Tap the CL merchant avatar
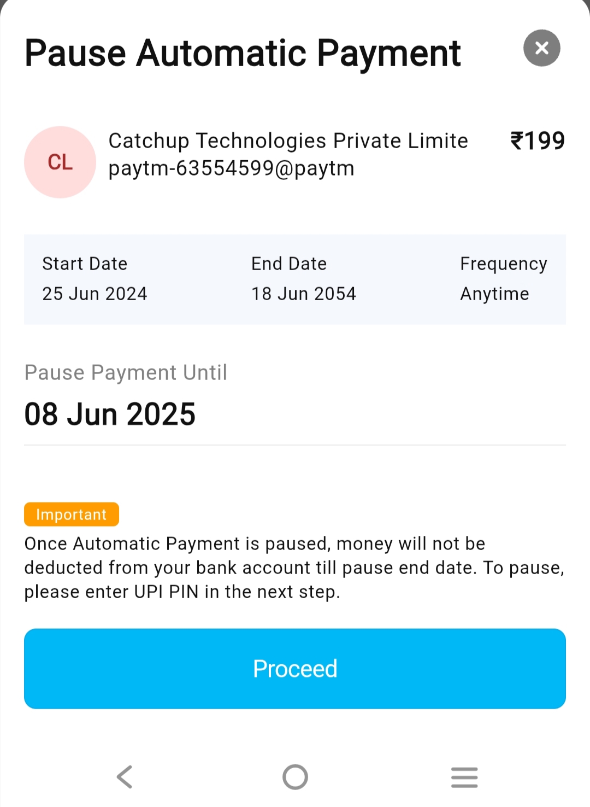The image size is (590, 807). click(x=60, y=162)
